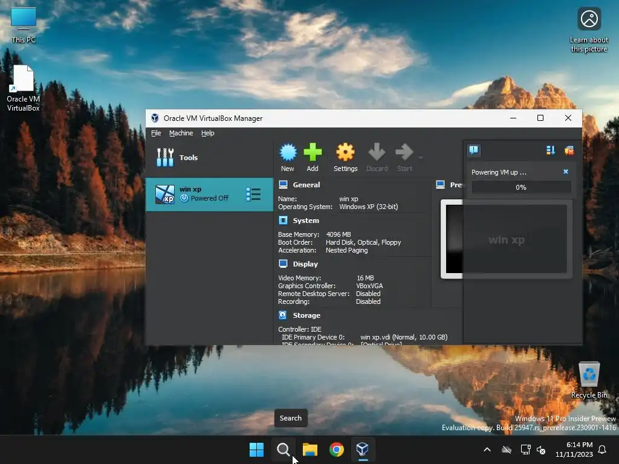This screenshot has height=464, width=619.
Task: Cancel the Powering VM up notification
Action: [566, 172]
